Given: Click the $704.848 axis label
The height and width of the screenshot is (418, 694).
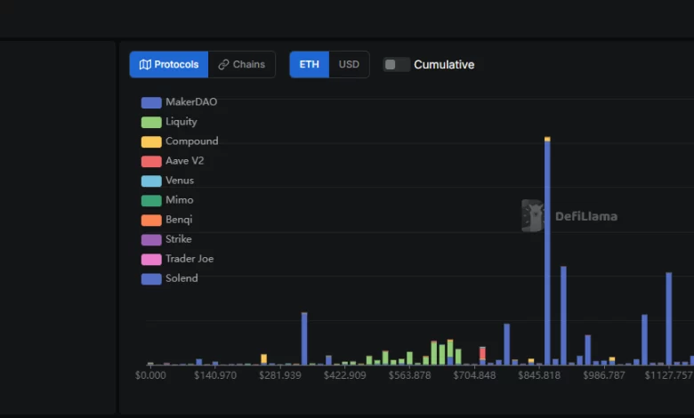Looking at the screenshot, I should (x=474, y=375).
